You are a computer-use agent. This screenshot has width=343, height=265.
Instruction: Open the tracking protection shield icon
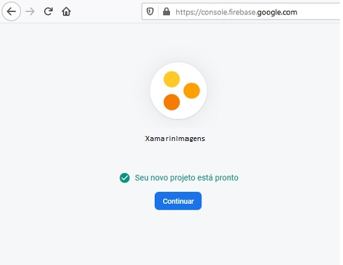[150, 11]
